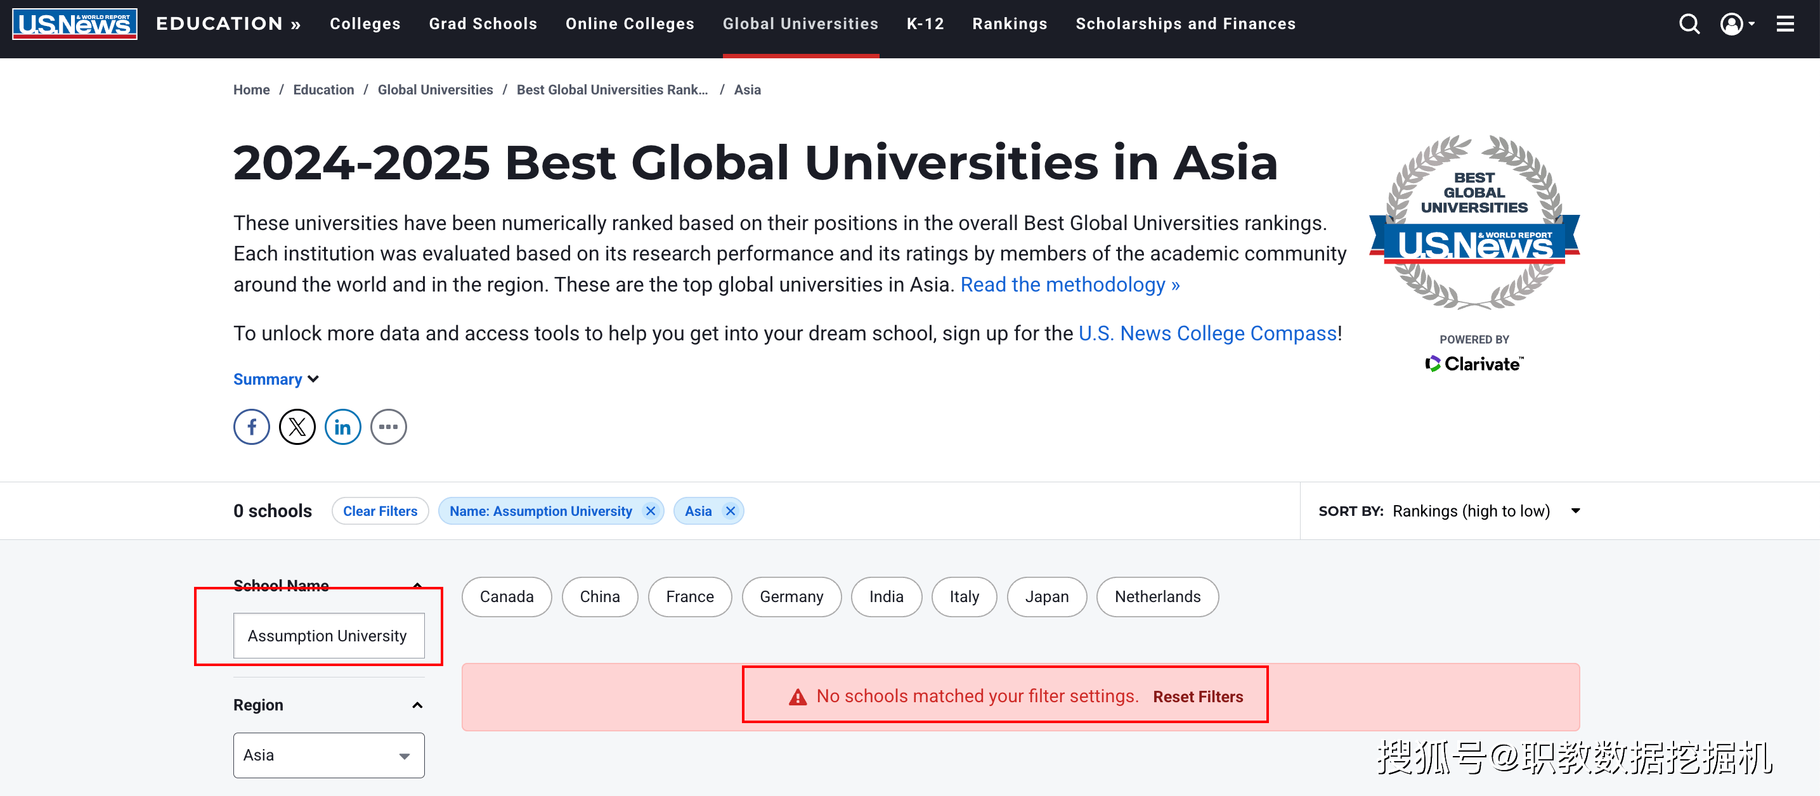Share on Facebook icon

click(x=252, y=427)
